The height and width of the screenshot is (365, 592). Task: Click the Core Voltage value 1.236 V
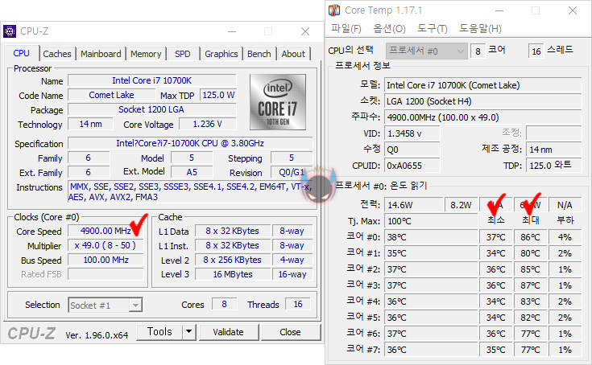click(x=208, y=124)
